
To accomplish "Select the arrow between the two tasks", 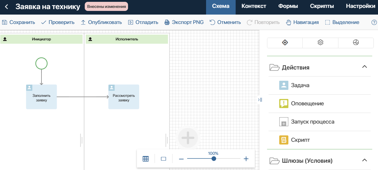I will pyautogui.click(x=83, y=97).
